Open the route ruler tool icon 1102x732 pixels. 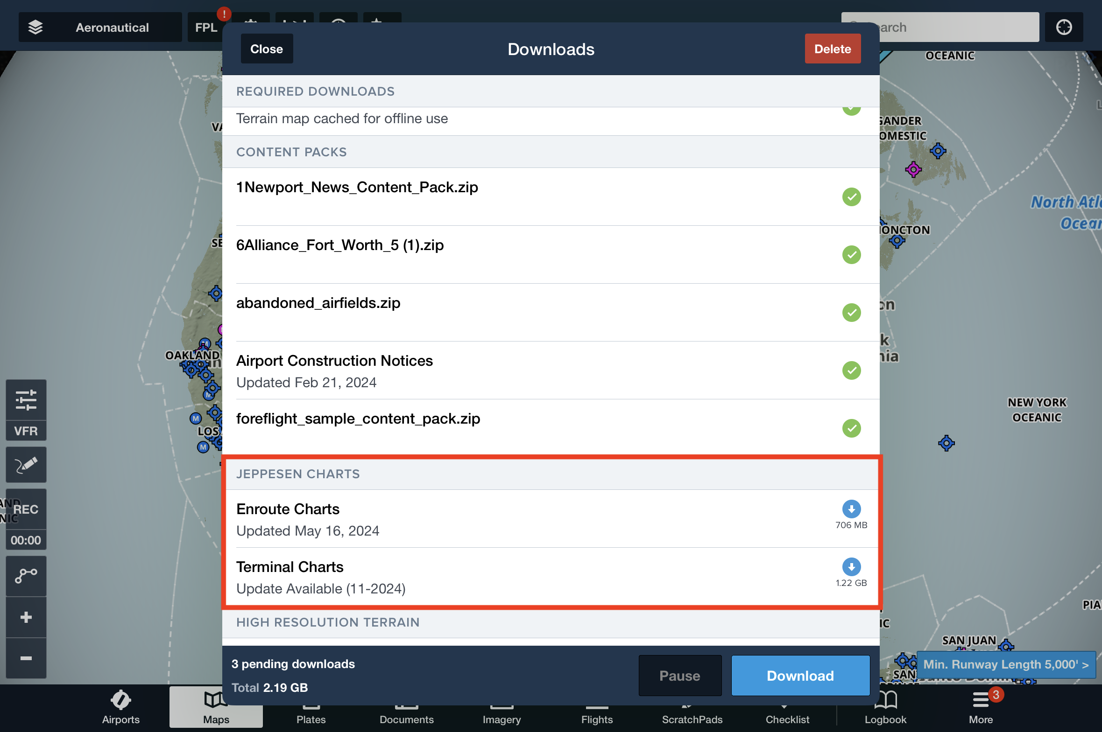coord(26,576)
